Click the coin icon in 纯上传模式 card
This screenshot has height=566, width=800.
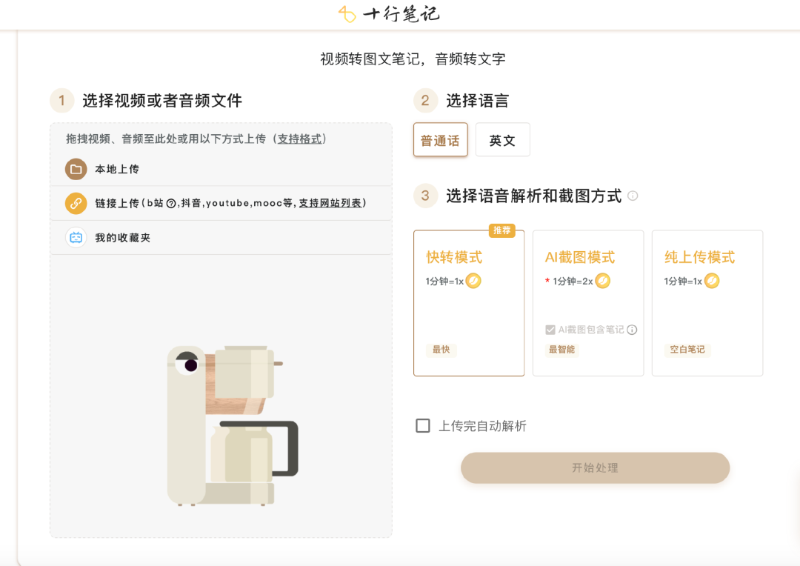pos(712,282)
